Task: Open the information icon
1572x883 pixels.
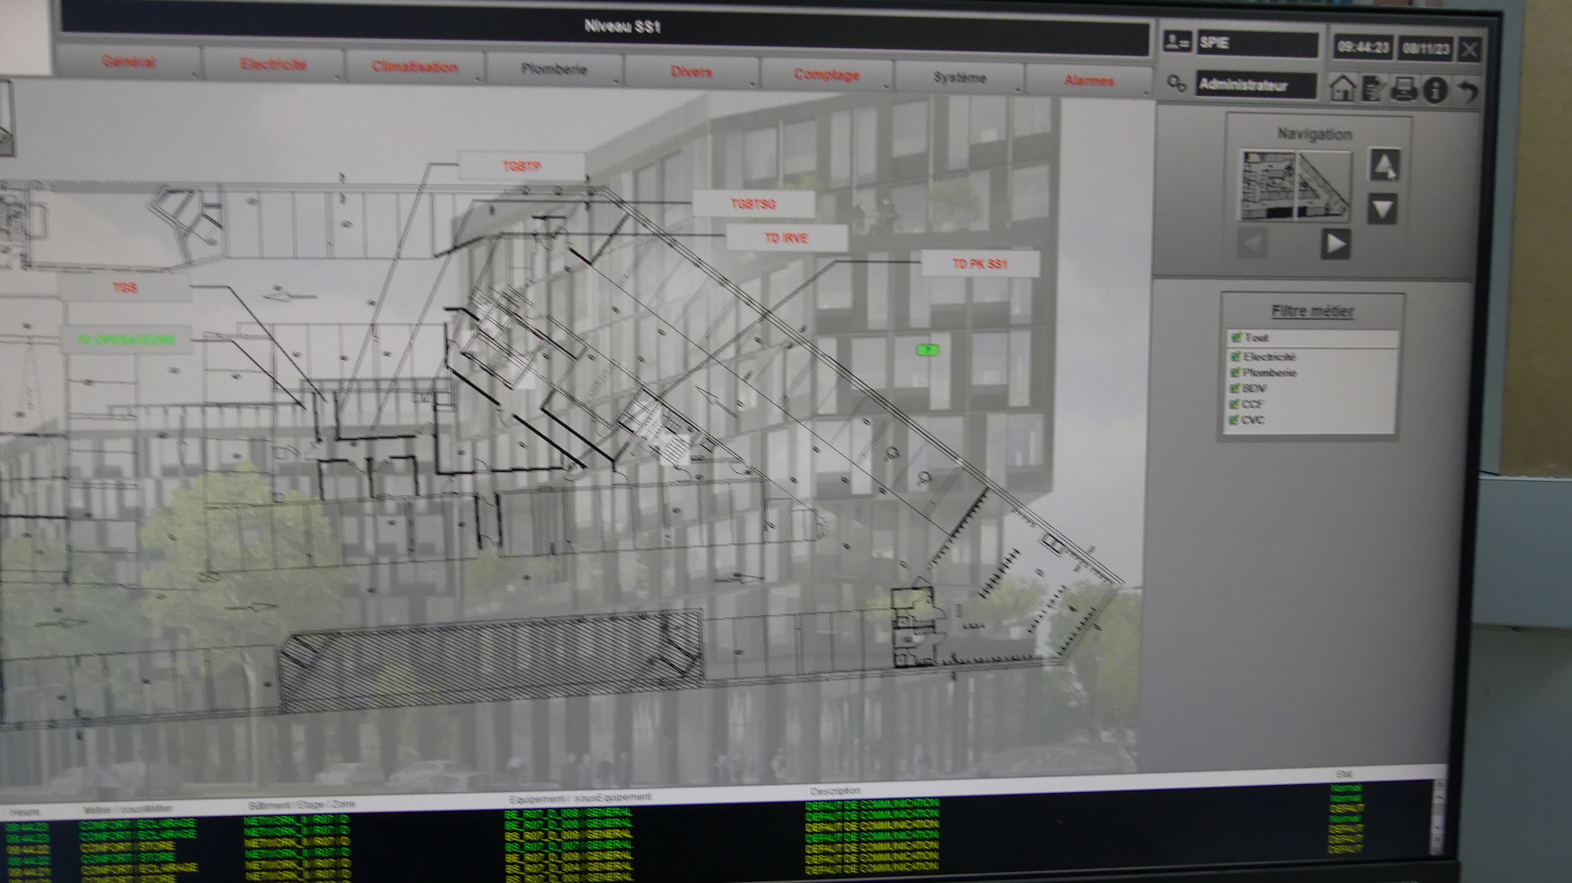Action: coord(1435,90)
